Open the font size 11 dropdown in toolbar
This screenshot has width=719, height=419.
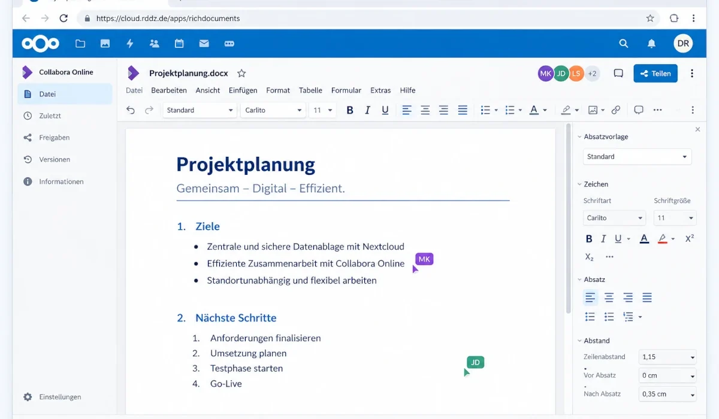pyautogui.click(x=322, y=110)
